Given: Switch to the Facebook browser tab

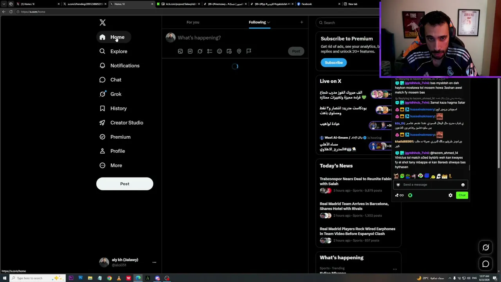Looking at the screenshot, I should click(318, 4).
